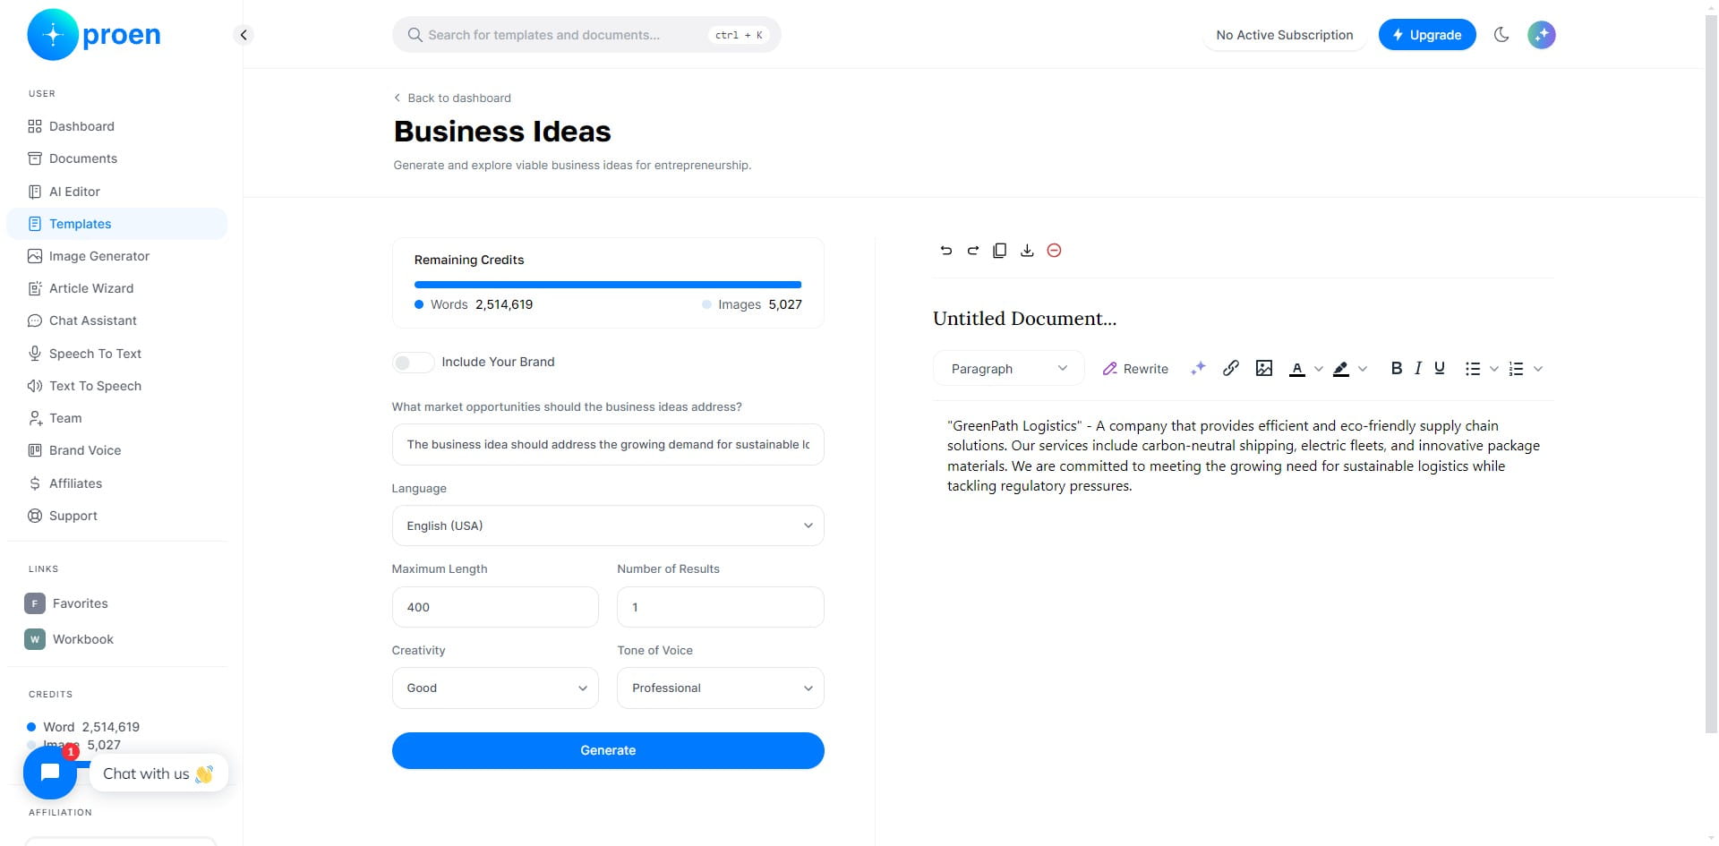Open Brand Voice in the sidebar

pos(116,450)
